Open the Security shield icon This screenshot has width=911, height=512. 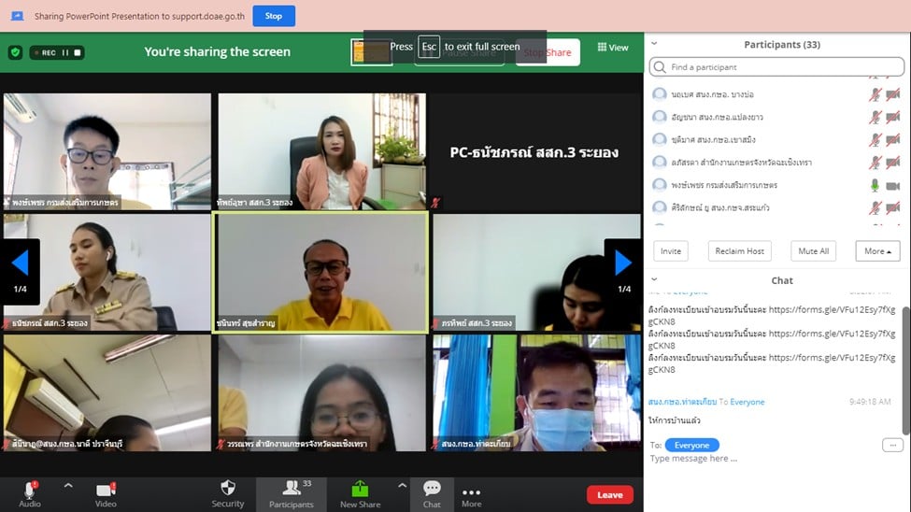tap(227, 492)
